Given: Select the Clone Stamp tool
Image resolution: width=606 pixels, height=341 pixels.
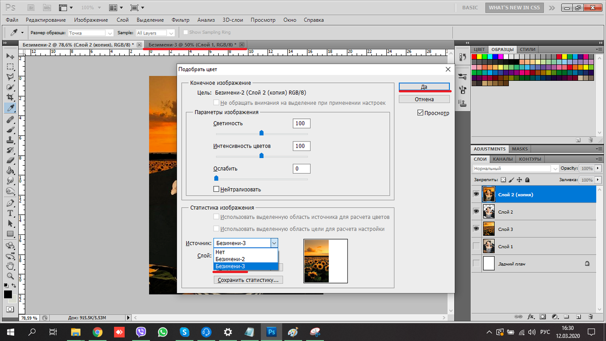Looking at the screenshot, I should [x=10, y=139].
